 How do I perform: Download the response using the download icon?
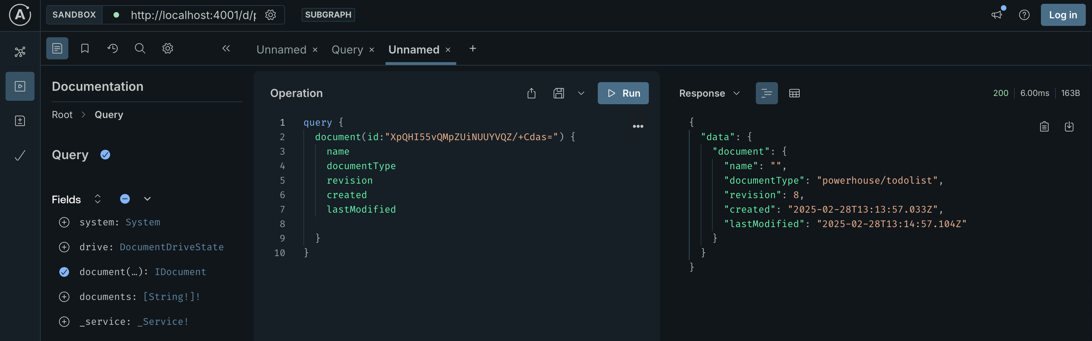pyautogui.click(x=1070, y=126)
